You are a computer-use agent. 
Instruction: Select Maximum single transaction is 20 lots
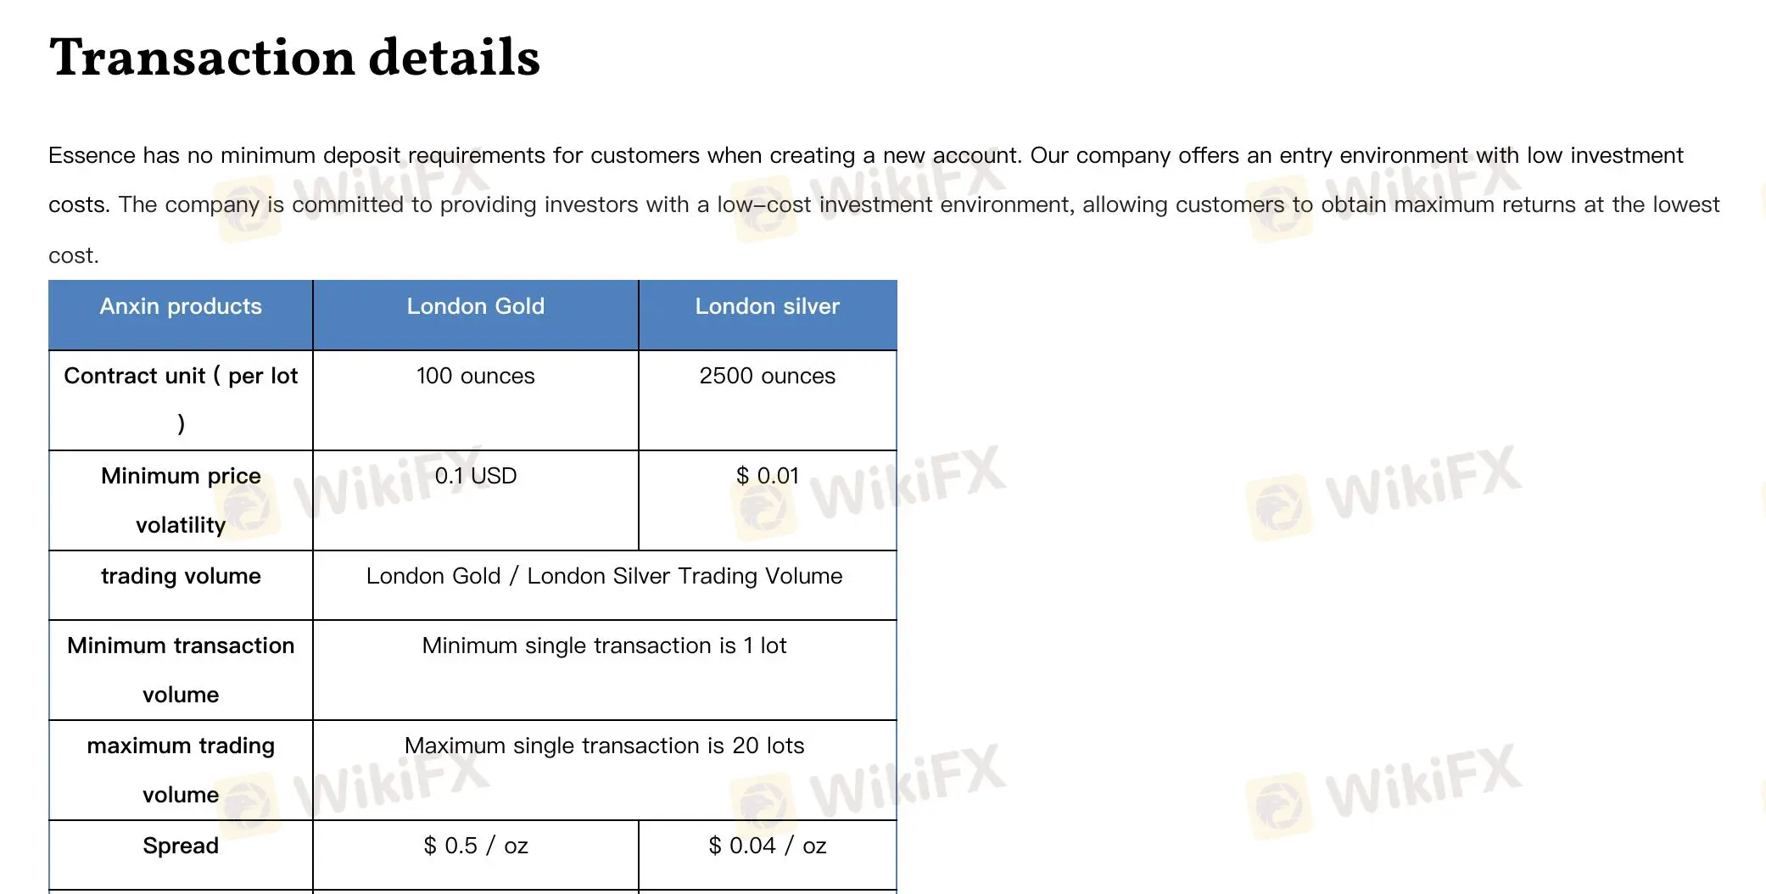605,770
